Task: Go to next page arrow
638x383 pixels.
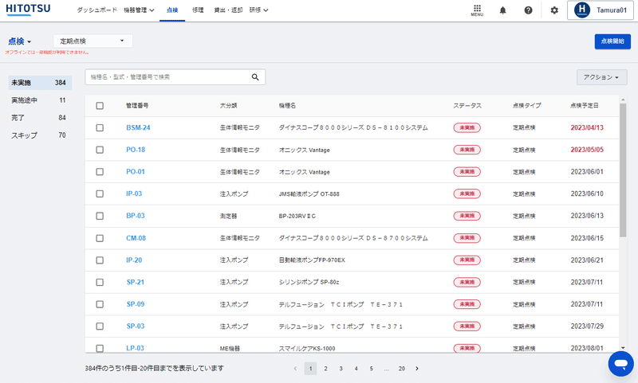Action: pos(416,369)
